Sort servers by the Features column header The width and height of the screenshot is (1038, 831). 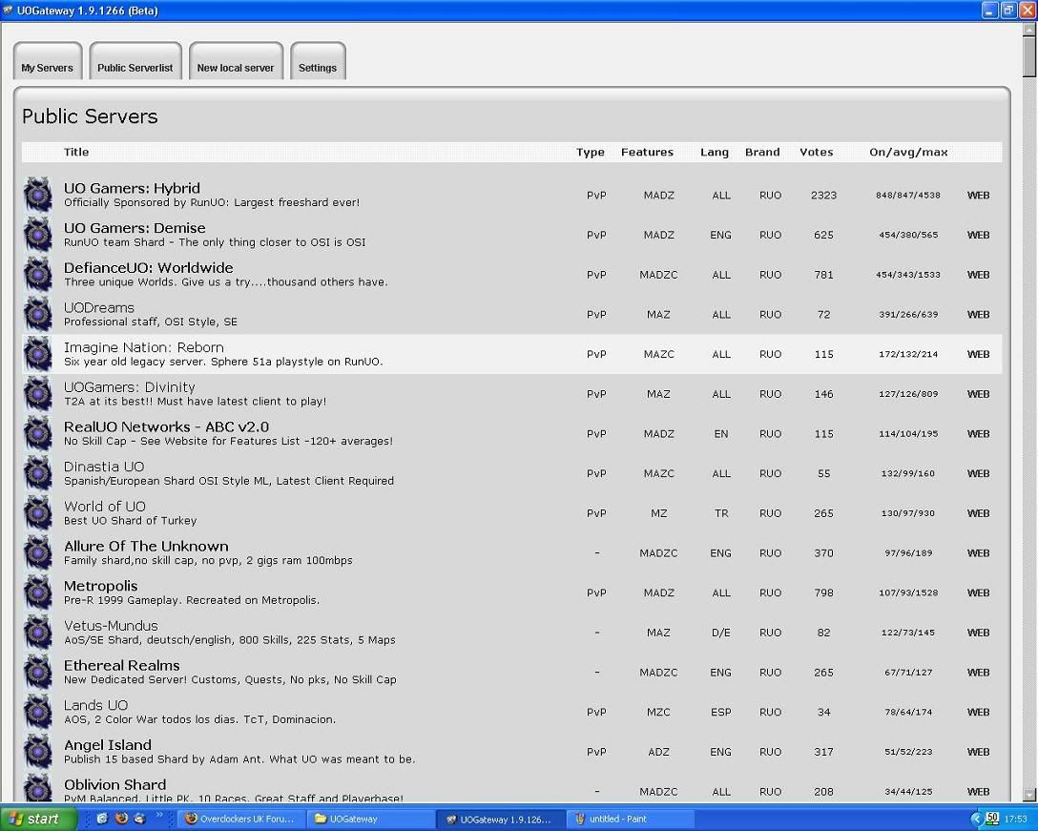647,152
